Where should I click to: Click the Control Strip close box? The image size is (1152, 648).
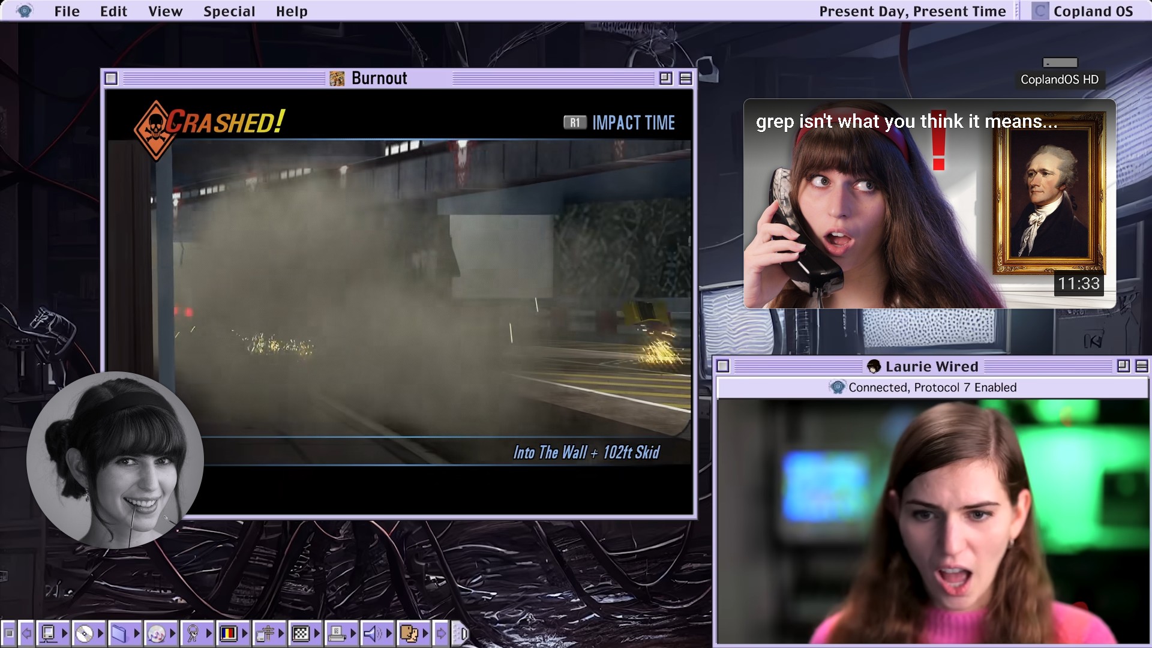coord(9,633)
